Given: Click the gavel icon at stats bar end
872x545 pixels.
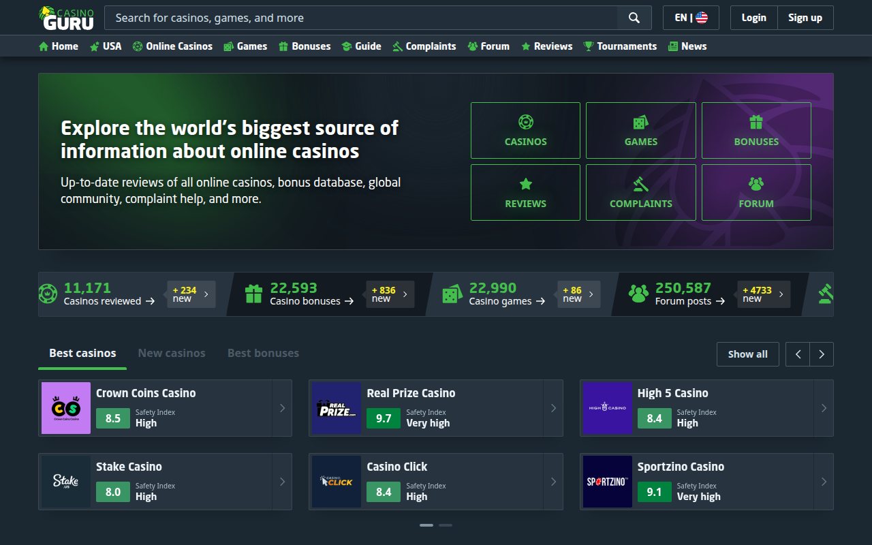Looking at the screenshot, I should pyautogui.click(x=826, y=294).
